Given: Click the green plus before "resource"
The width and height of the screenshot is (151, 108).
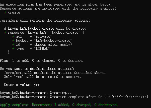Looking at the screenshot, I should click(x=5, y=32).
